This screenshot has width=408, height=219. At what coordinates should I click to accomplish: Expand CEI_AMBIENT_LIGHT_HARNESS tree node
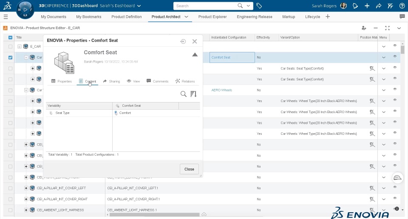pyautogui.click(x=26, y=210)
